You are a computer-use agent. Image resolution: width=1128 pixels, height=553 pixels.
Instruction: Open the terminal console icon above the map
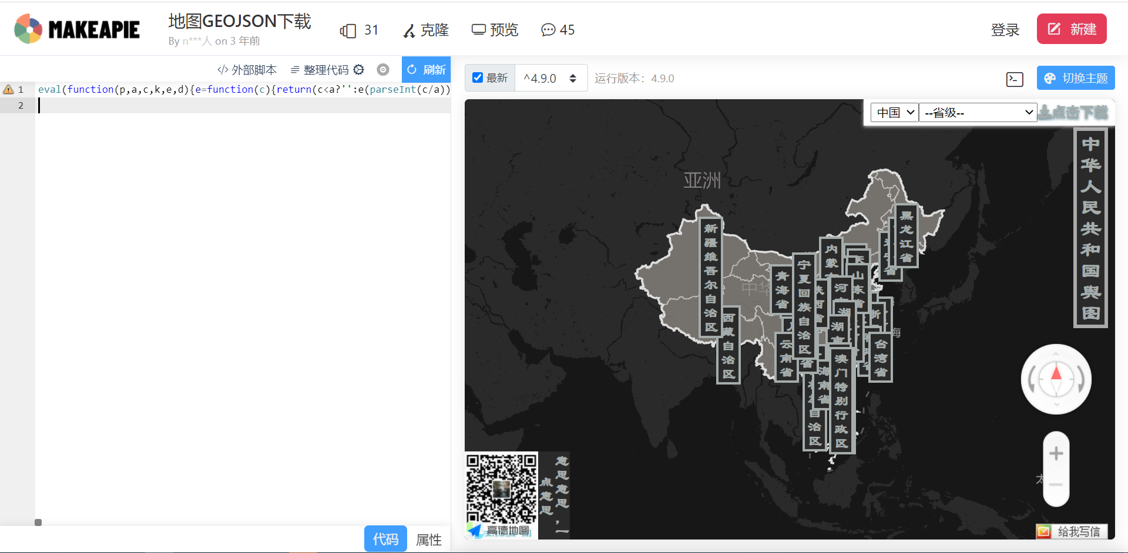click(1014, 79)
